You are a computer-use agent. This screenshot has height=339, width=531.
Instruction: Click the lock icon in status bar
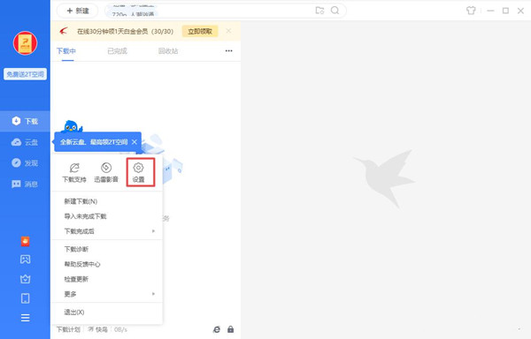tap(231, 329)
